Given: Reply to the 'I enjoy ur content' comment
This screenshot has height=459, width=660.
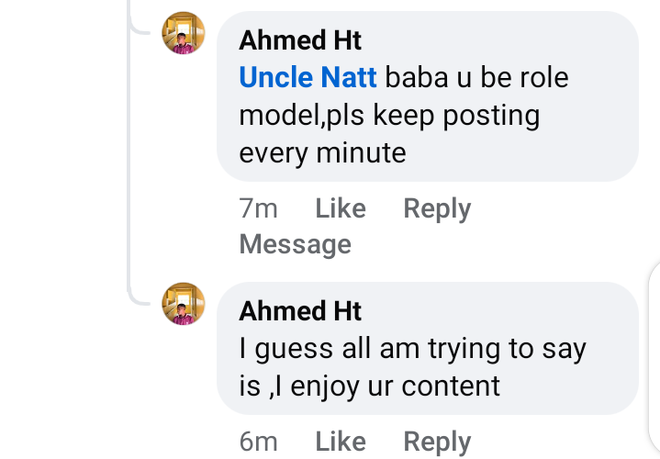Looking at the screenshot, I should (437, 442).
